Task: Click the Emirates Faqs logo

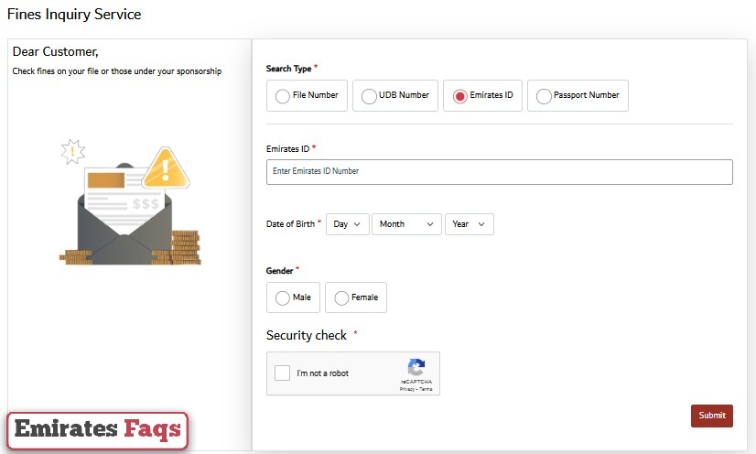Action: pyautogui.click(x=98, y=429)
